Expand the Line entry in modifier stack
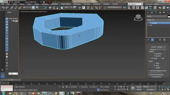The height and width of the screenshot is (95, 170). [148, 25]
